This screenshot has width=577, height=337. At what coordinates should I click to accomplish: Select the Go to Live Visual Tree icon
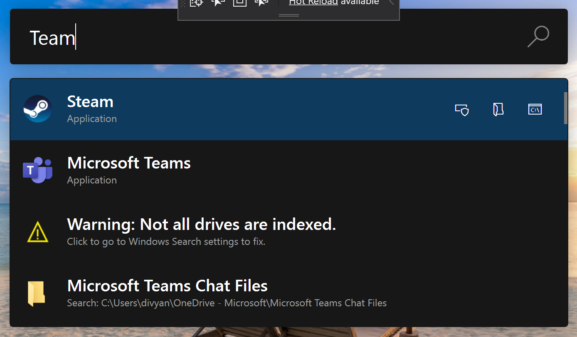click(x=197, y=3)
